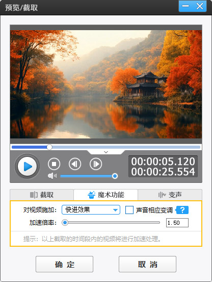212x282 pixels.
Task: Click the waveform icon on 变声 tab
Action: [x=162, y=195]
